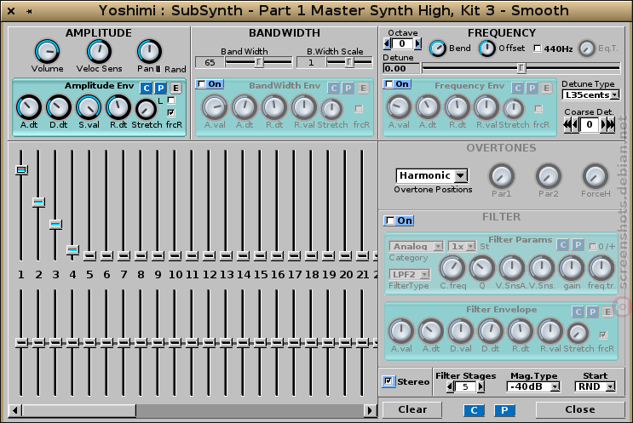633x423 pixels.
Task: Click the overtones Par1 knob
Action: point(502,176)
